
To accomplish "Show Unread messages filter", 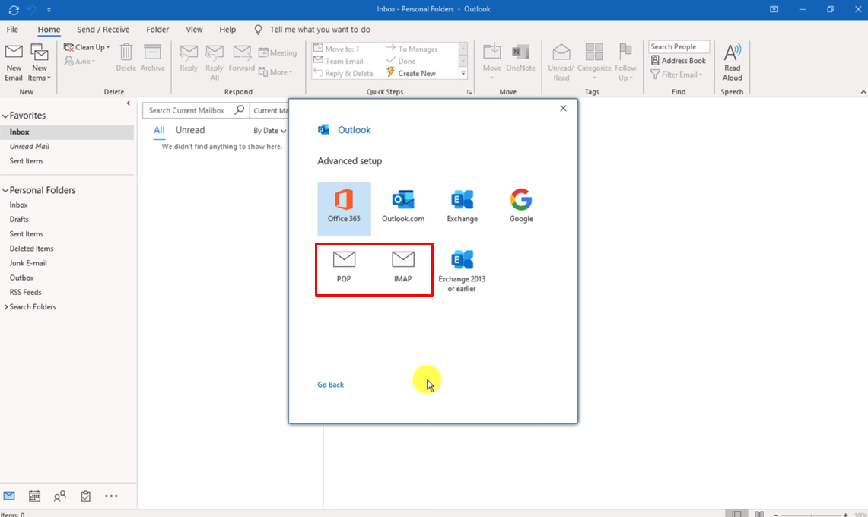I will (x=190, y=130).
